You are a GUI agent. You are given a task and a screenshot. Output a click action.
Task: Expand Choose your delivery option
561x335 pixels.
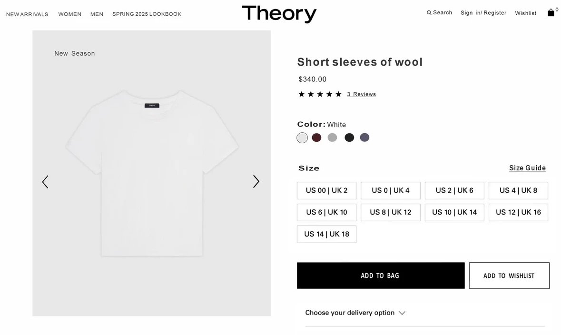click(x=355, y=313)
